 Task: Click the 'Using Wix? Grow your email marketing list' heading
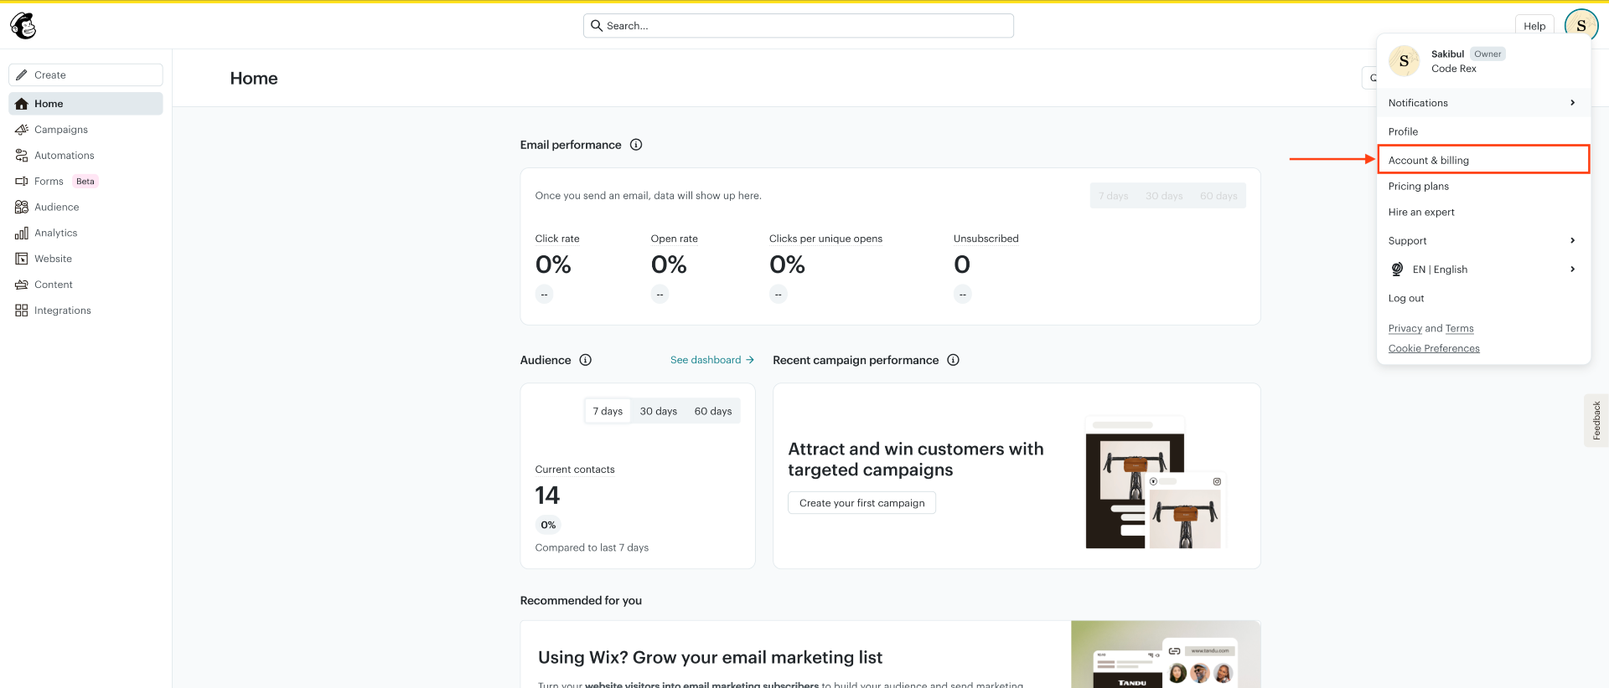coord(710,657)
